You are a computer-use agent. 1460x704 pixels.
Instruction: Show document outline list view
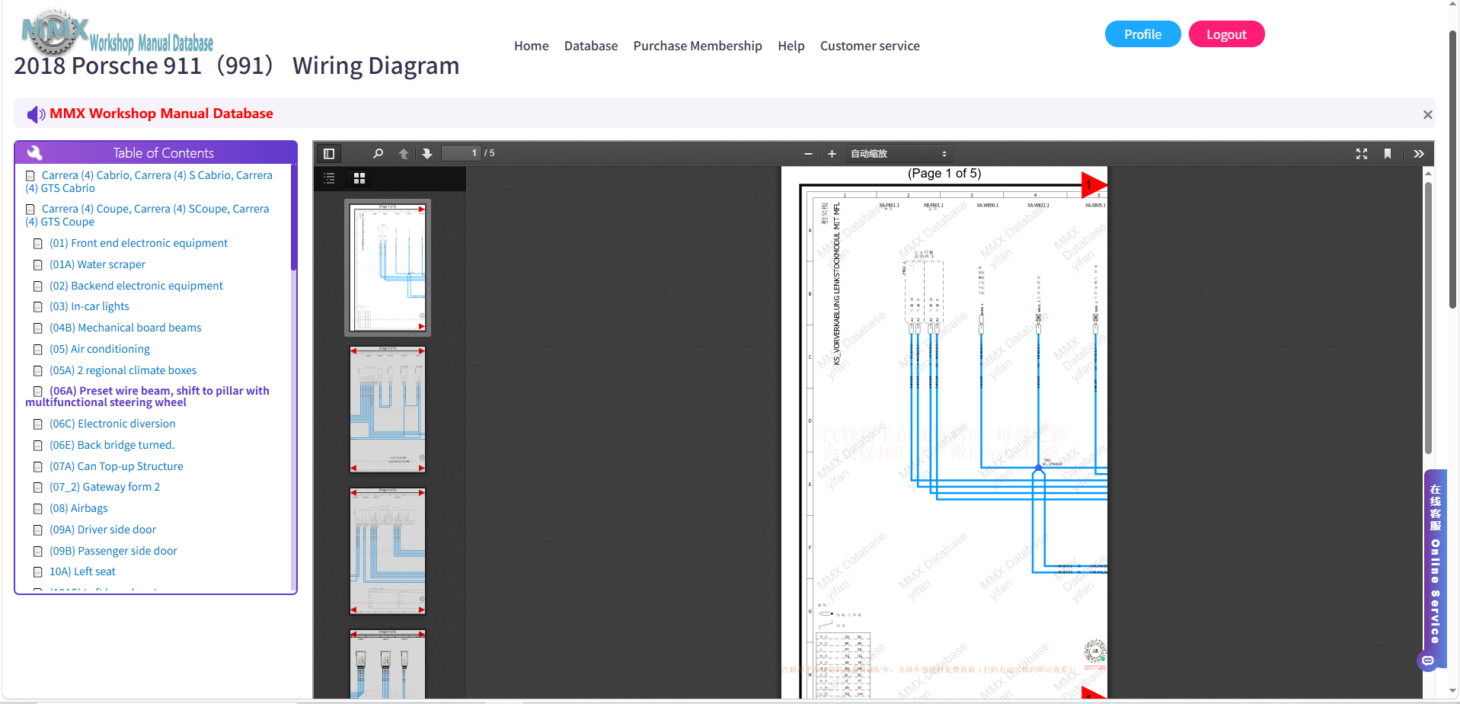click(x=329, y=178)
